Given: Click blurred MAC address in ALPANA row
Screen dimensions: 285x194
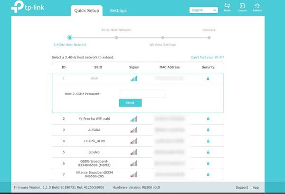Looking at the screenshot, I should pyautogui.click(x=170, y=130).
